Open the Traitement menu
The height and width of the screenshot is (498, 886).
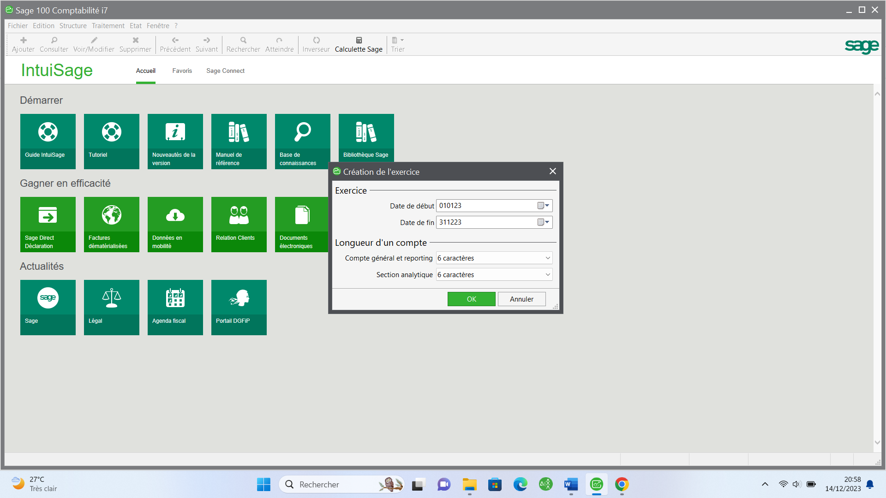tap(108, 25)
